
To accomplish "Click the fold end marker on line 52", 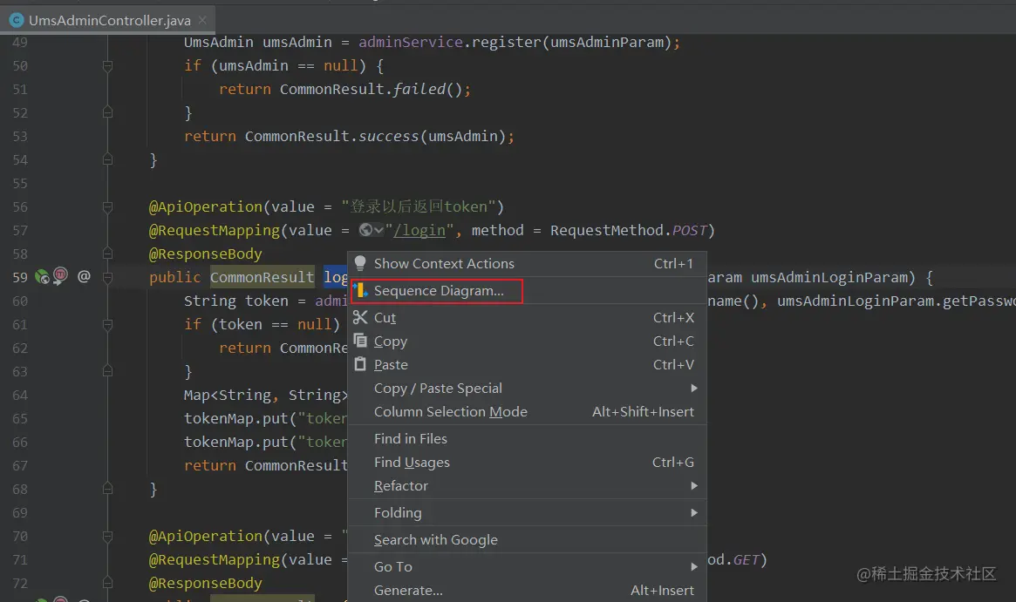I will (x=107, y=112).
